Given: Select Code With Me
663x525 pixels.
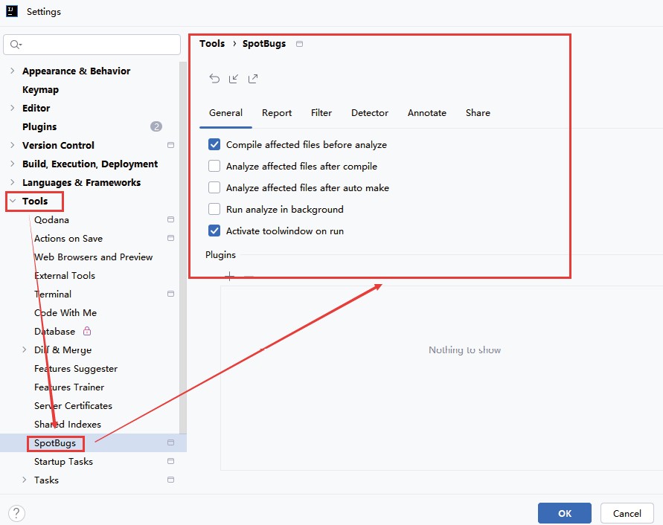Looking at the screenshot, I should (x=65, y=313).
